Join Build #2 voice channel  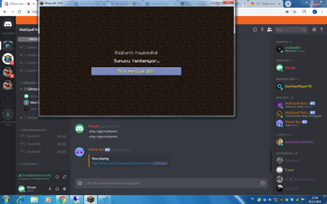[x=43, y=144]
